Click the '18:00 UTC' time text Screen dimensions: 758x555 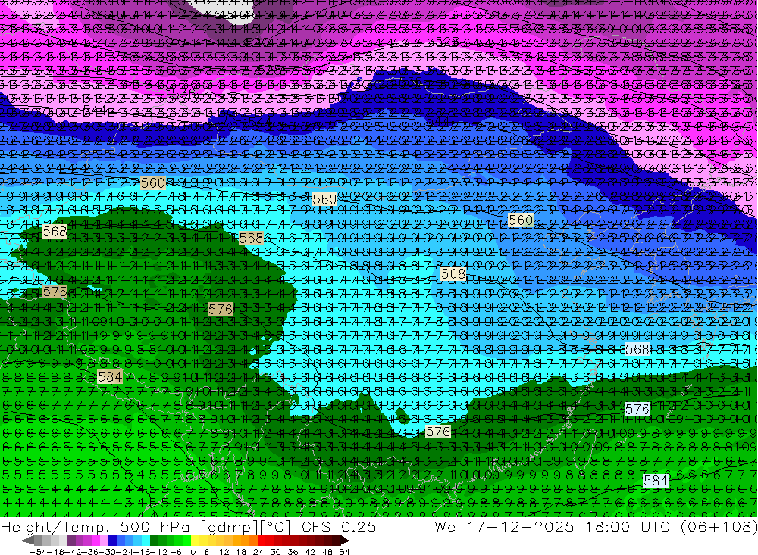click(x=628, y=527)
